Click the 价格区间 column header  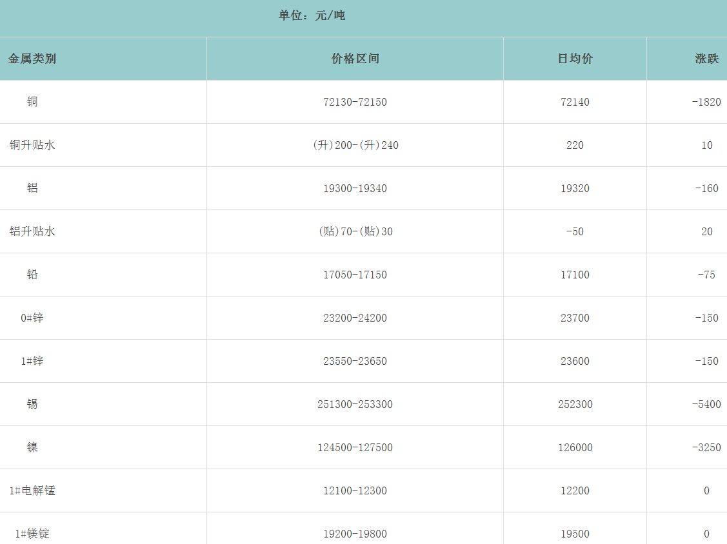[x=355, y=59]
